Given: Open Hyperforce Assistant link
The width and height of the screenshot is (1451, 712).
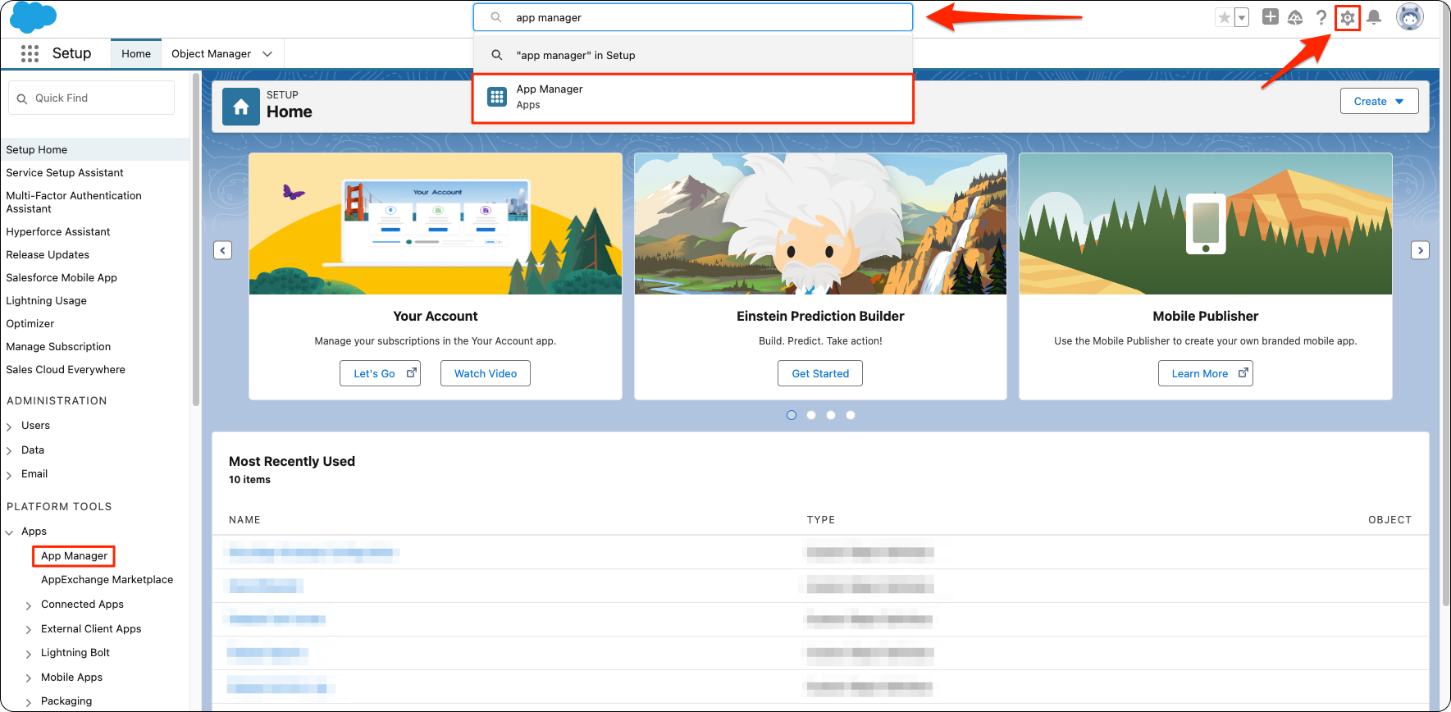Looking at the screenshot, I should point(58,231).
